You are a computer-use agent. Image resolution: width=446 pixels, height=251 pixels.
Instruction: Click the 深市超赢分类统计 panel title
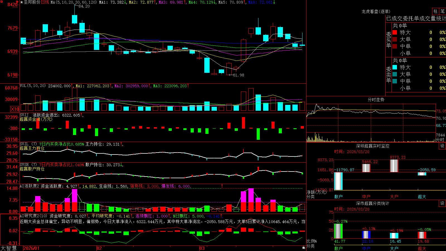coord(373,203)
